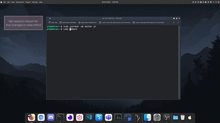This screenshot has width=220, height=123.
Task: Open the blue bird app in dock
Action: pyautogui.click(x=99, y=118)
